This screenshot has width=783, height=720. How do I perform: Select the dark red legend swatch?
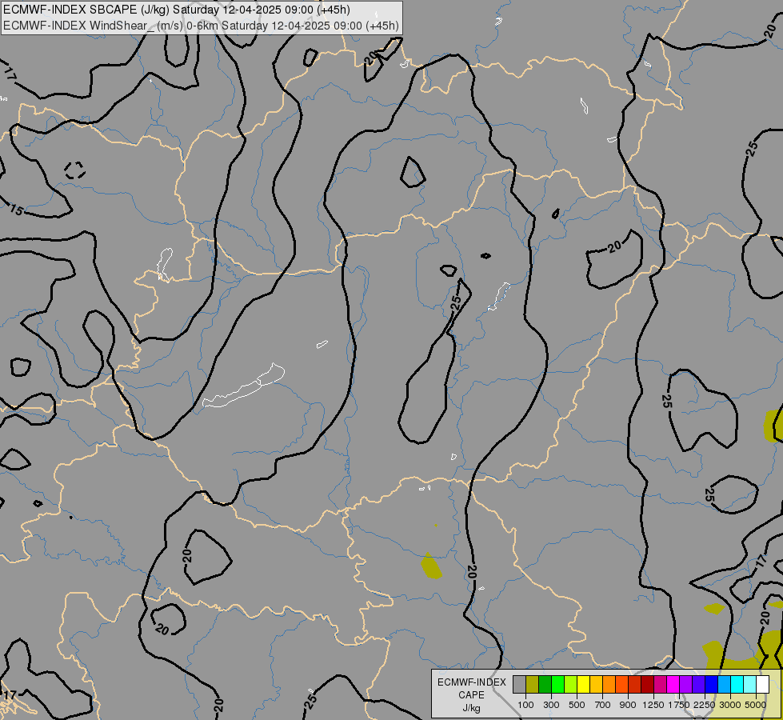tap(647, 684)
